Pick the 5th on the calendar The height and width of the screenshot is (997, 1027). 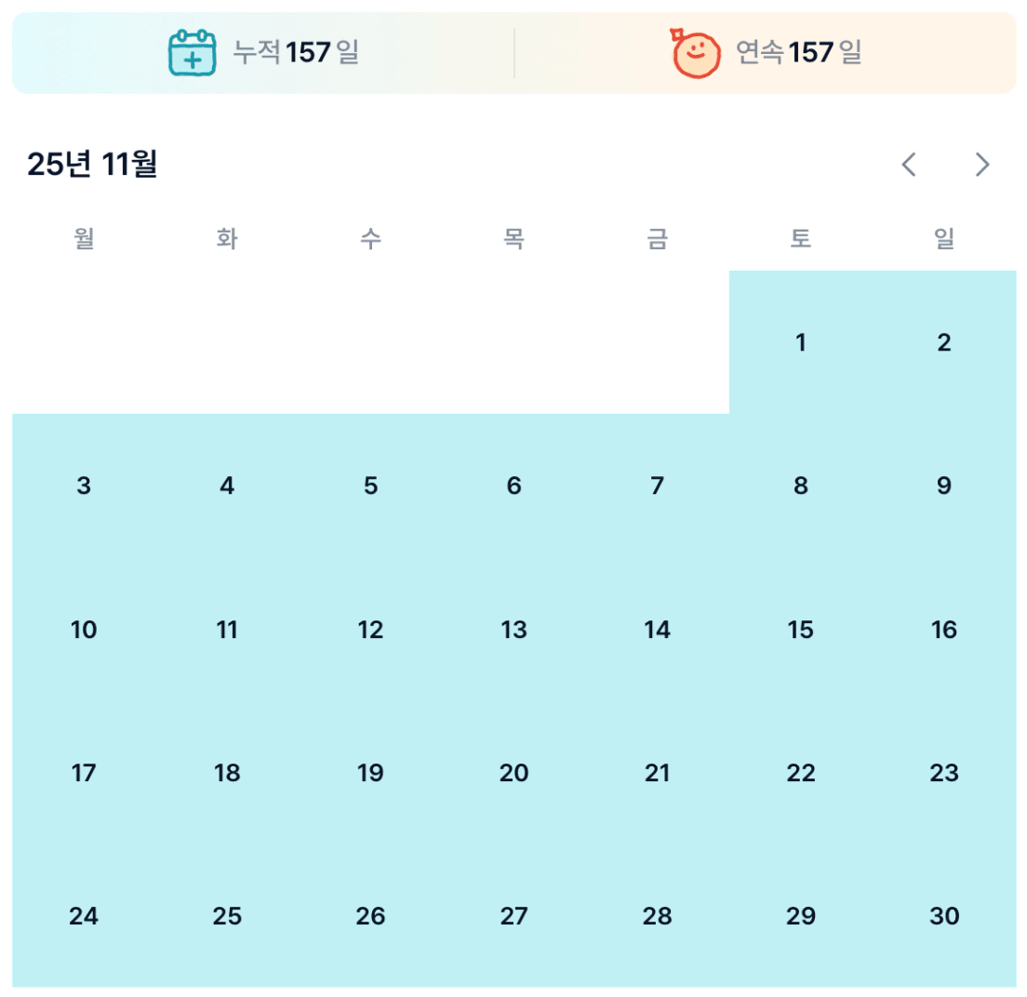[x=370, y=486]
